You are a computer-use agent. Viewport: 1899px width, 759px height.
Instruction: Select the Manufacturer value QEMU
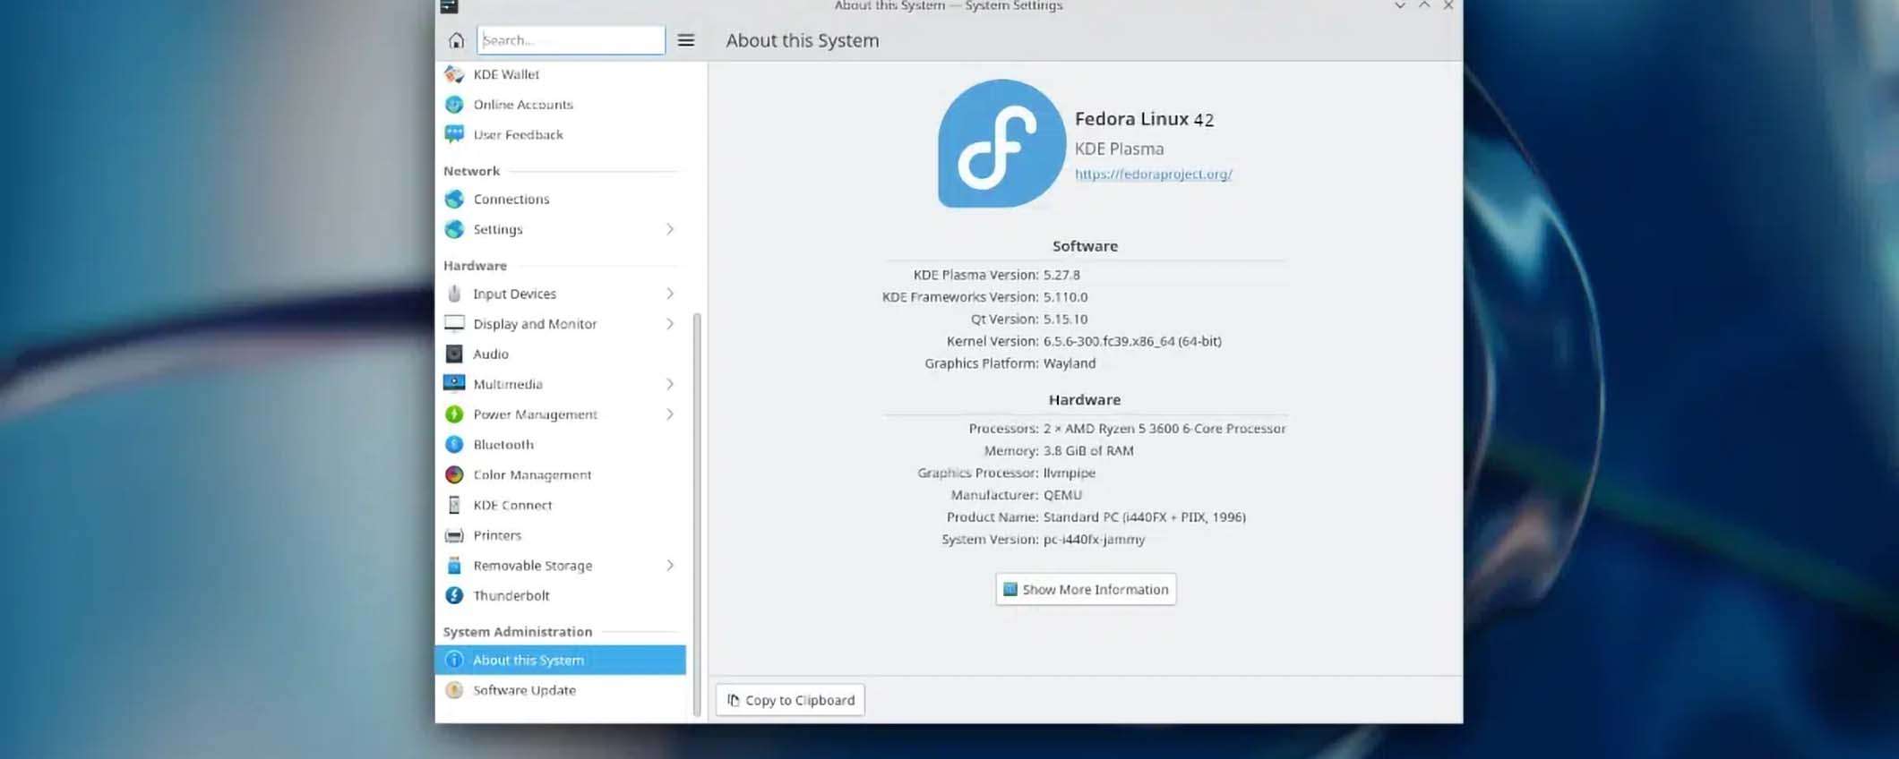(x=1062, y=495)
